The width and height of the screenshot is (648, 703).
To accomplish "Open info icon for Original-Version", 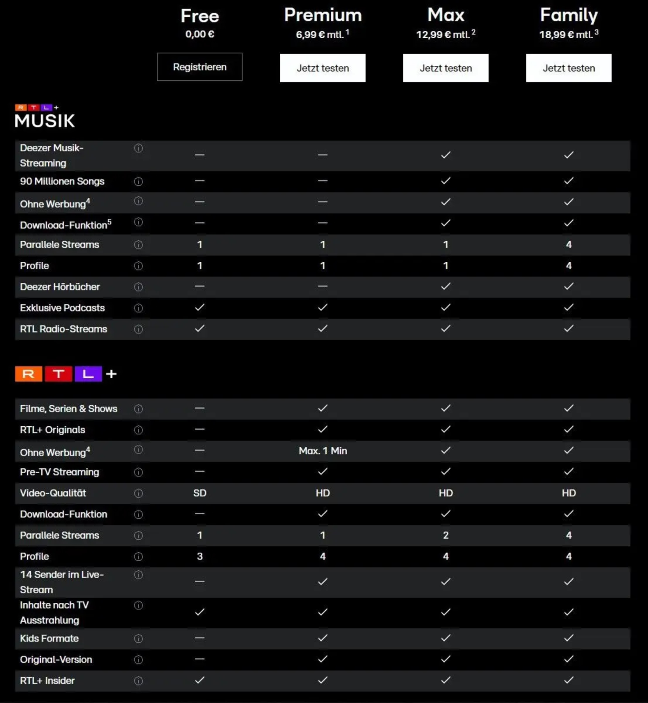I will point(138,660).
